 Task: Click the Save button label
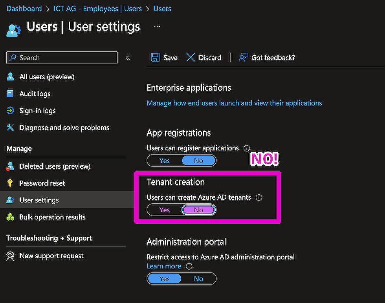(170, 58)
